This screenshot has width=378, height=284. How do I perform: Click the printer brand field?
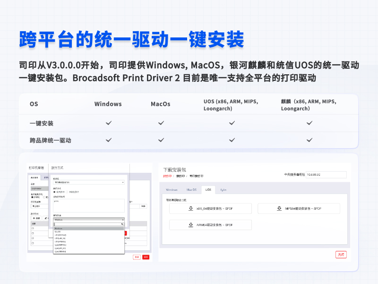click(40, 206)
